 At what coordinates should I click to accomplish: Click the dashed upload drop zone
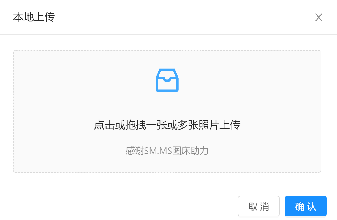(167, 111)
